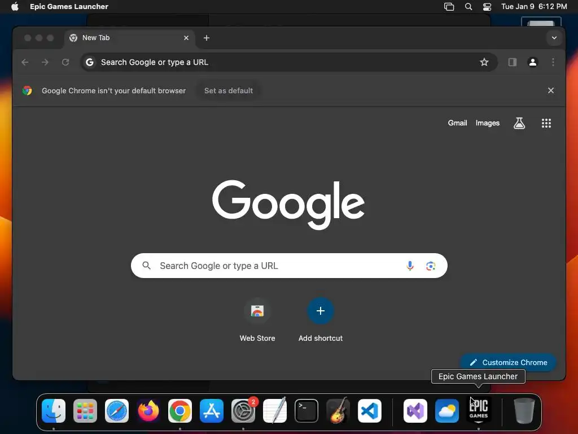Open the Images link
578x434 pixels.
coord(487,123)
